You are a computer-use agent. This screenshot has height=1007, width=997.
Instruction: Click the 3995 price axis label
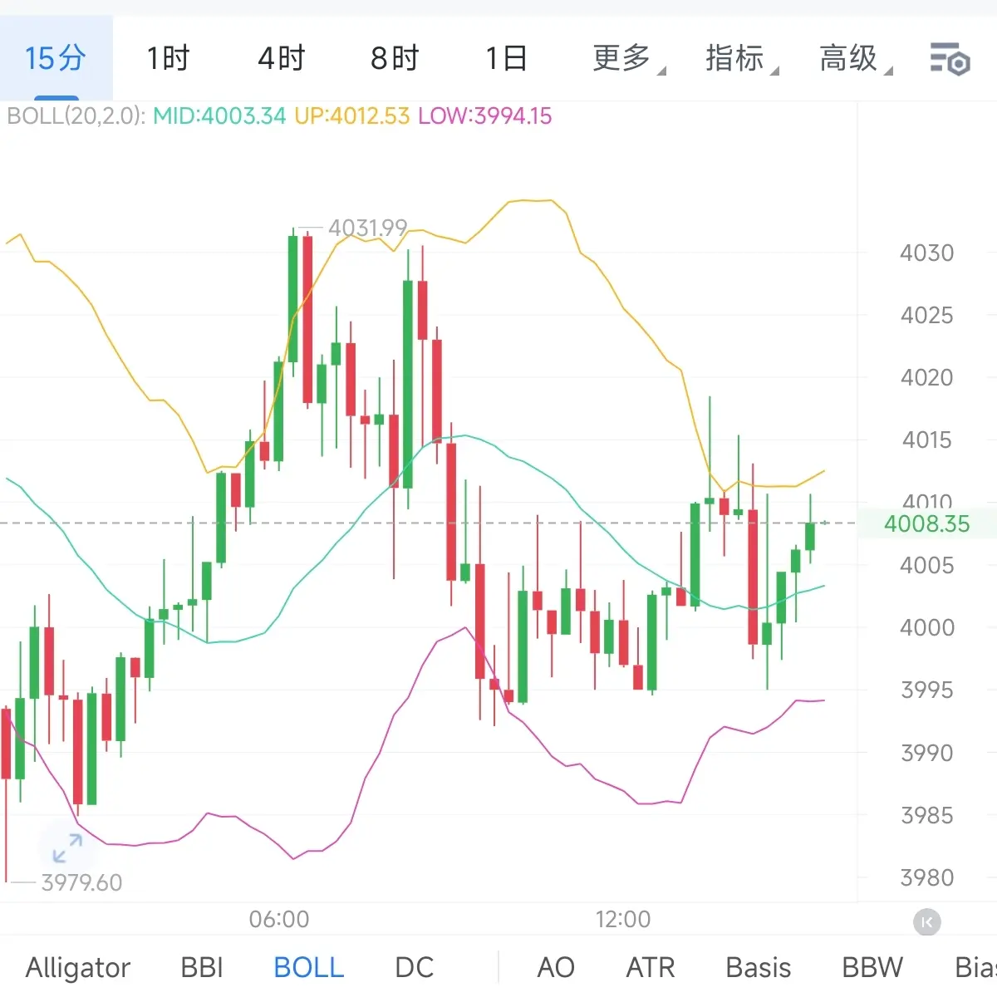coord(927,690)
